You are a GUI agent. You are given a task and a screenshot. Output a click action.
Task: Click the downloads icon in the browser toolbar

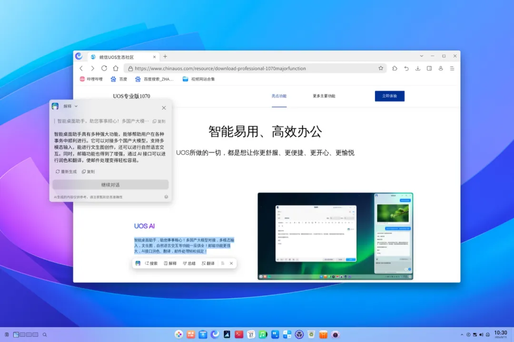[418, 68]
